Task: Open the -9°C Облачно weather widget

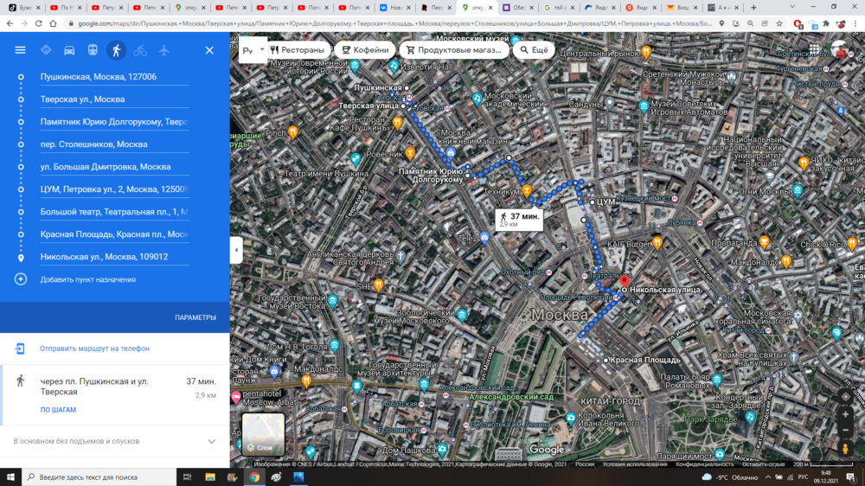Action: [x=730, y=477]
